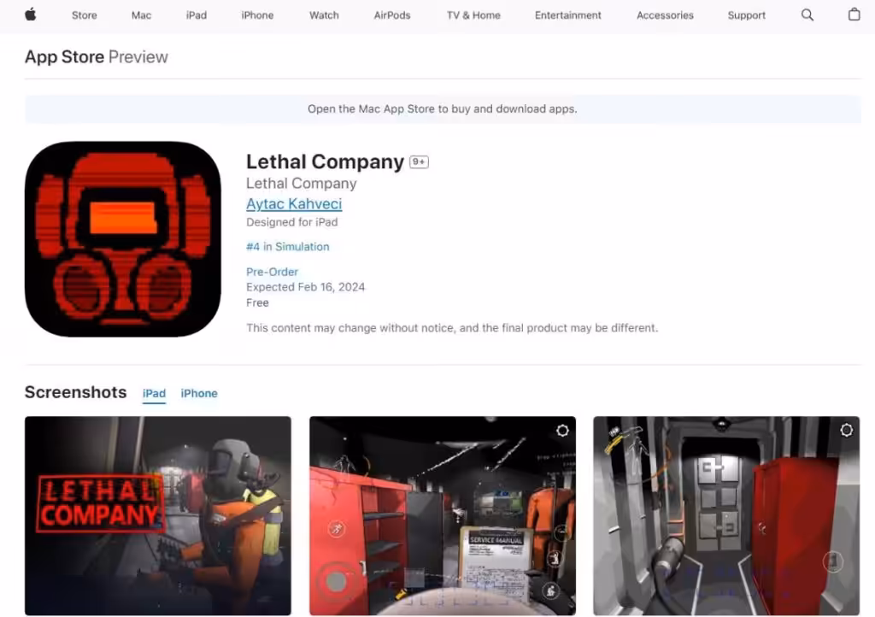Image resolution: width=875 pixels, height=617 pixels.
Task: Select iPhone in the top navigation
Action: coord(257,15)
